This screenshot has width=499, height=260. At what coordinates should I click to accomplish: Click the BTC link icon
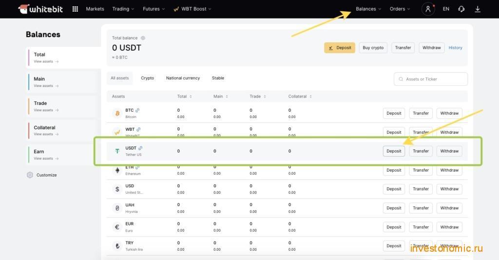137,110
